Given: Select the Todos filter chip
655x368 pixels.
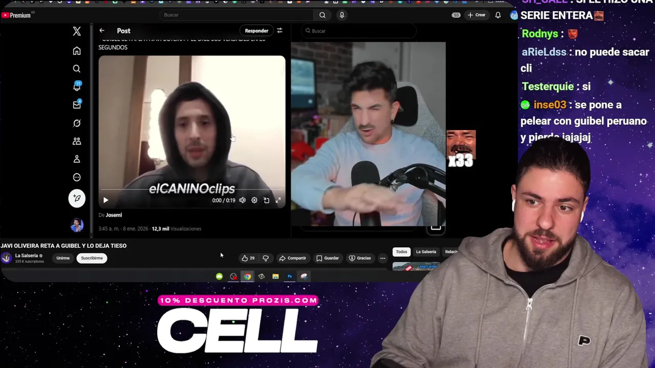Looking at the screenshot, I should coord(401,251).
